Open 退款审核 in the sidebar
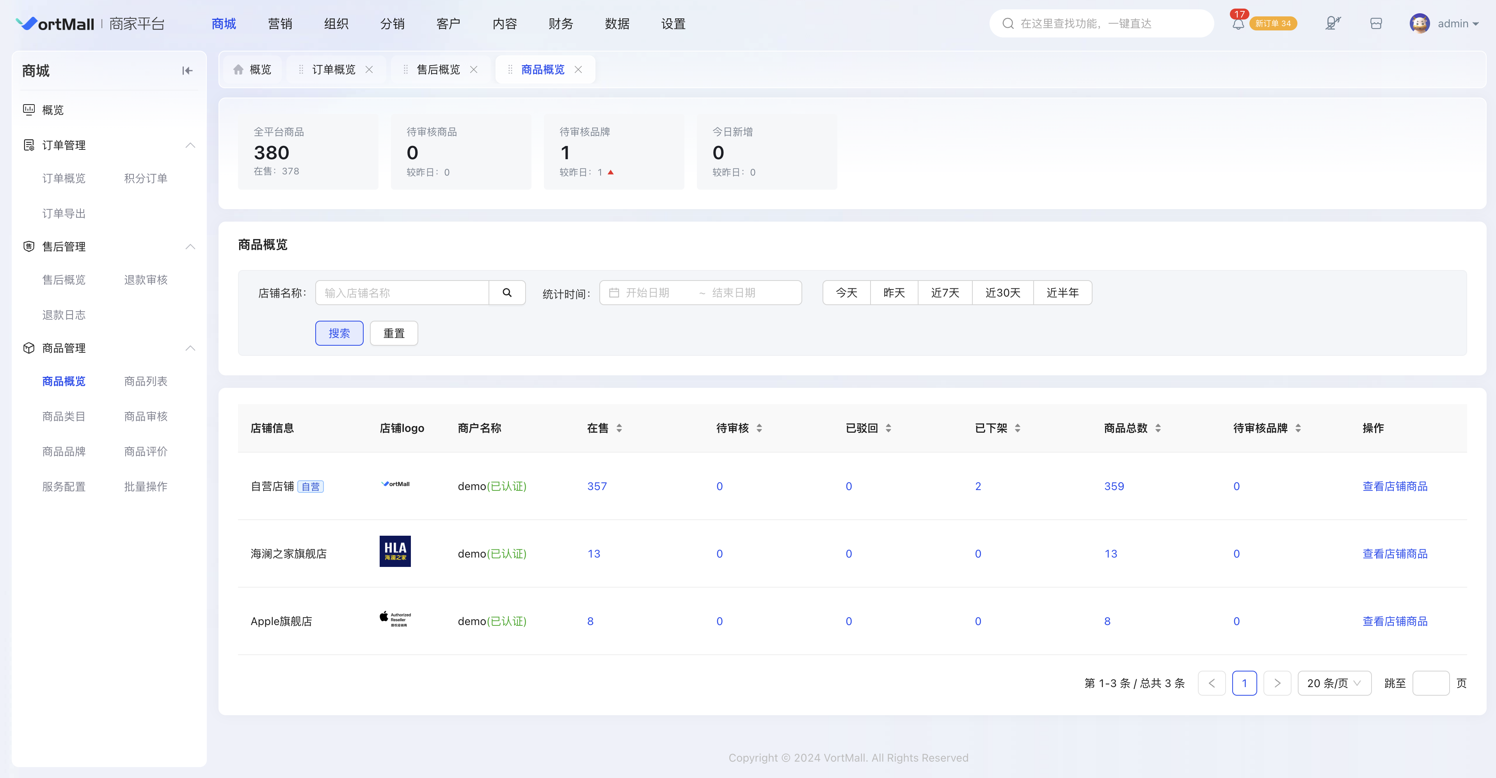 pos(146,280)
